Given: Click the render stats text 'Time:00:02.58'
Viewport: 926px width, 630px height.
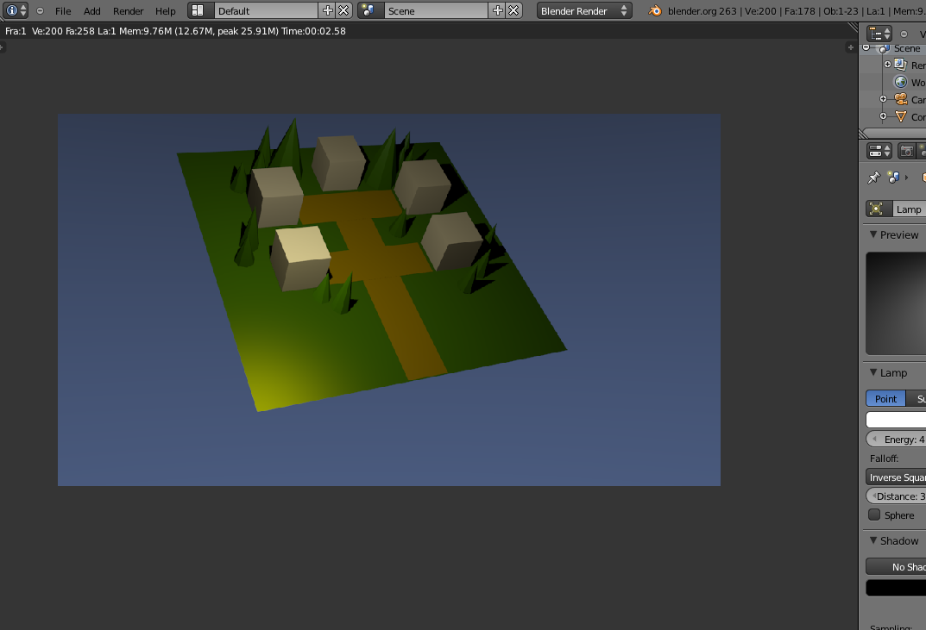Looking at the screenshot, I should (x=313, y=31).
